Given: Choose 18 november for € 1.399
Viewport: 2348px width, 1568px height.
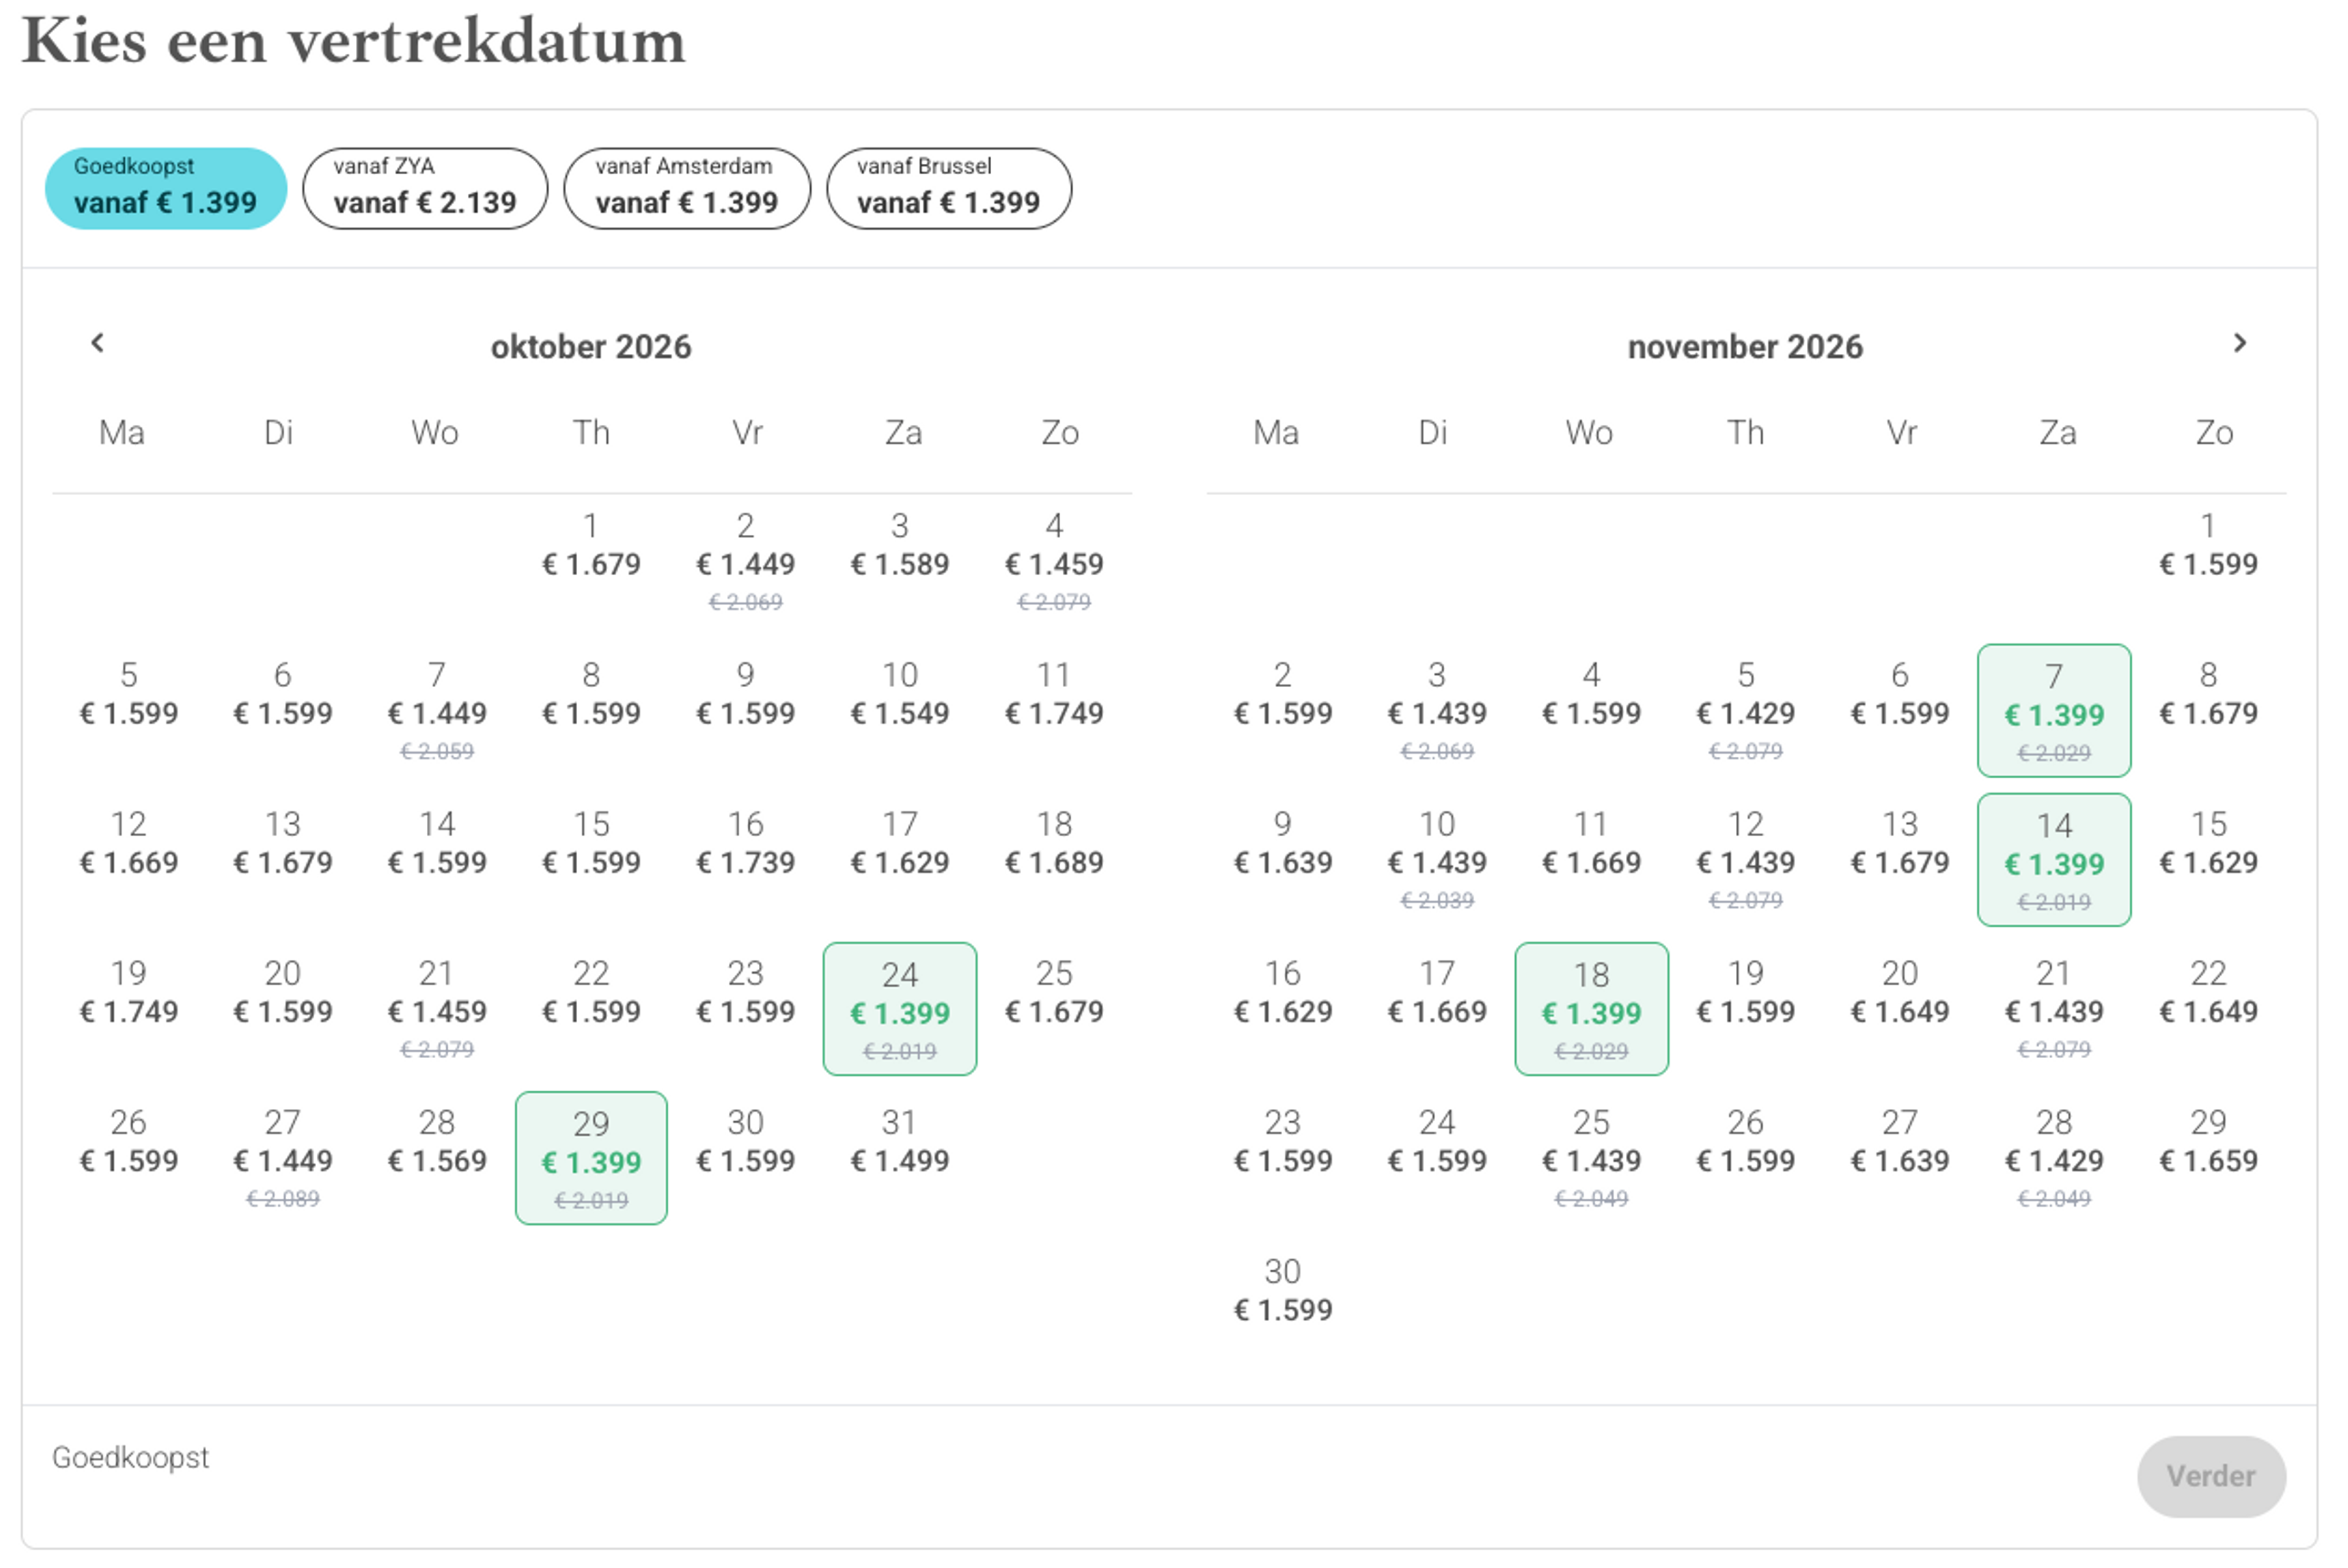Looking at the screenshot, I should (1591, 1008).
